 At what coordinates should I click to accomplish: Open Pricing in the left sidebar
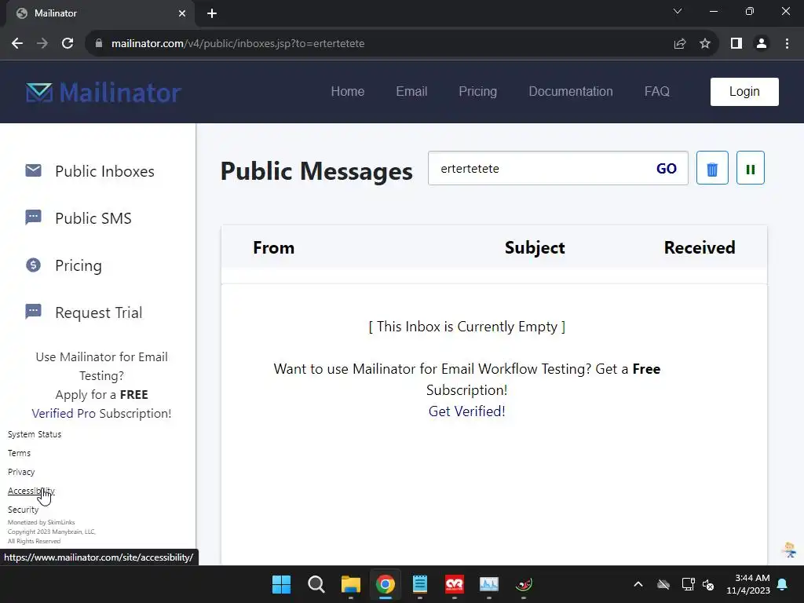tap(79, 265)
